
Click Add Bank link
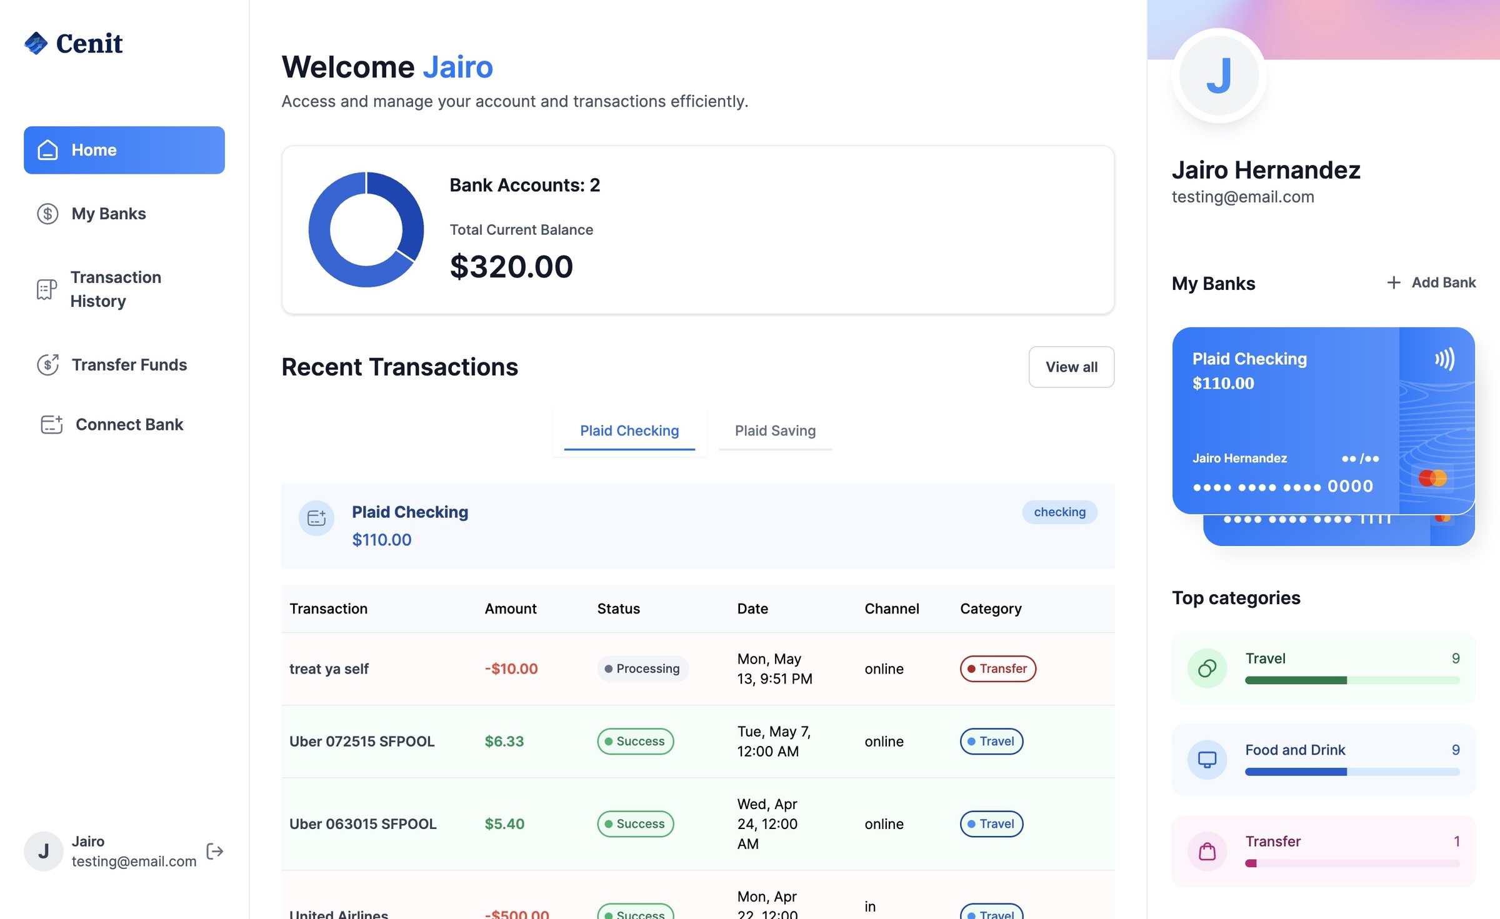pos(1431,282)
